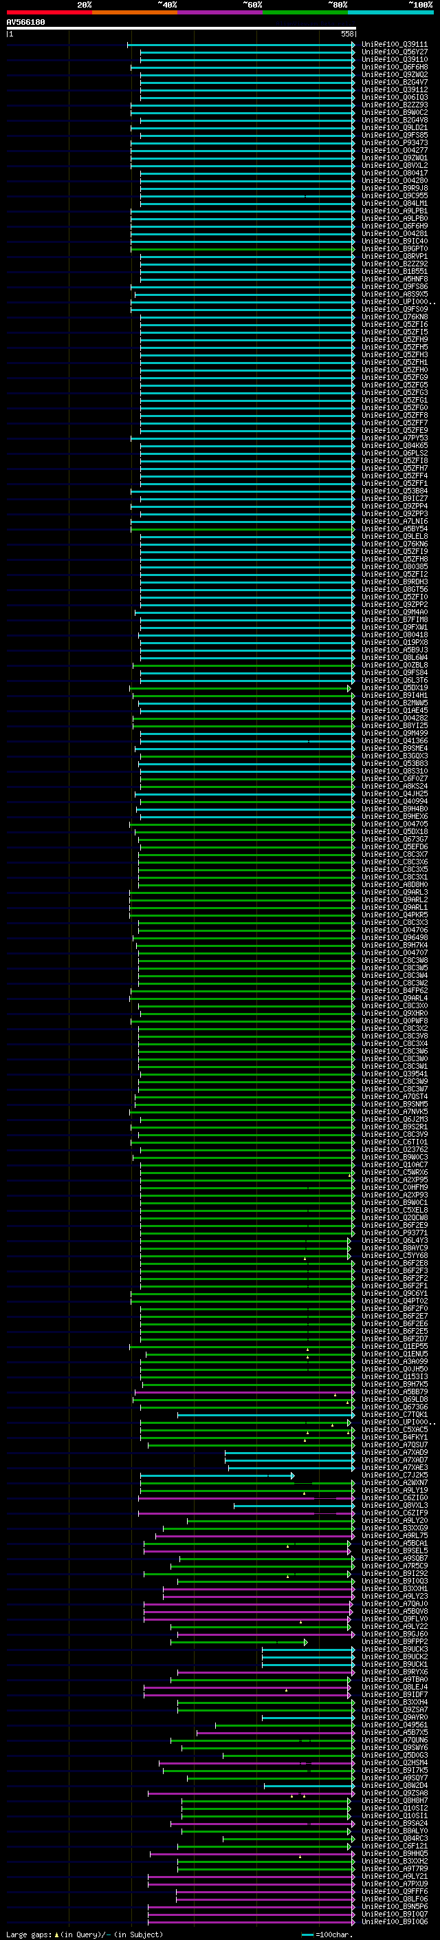Open hit UniRef100_O04282
Viewport: 440px width, 1940px height.
coord(394,718)
